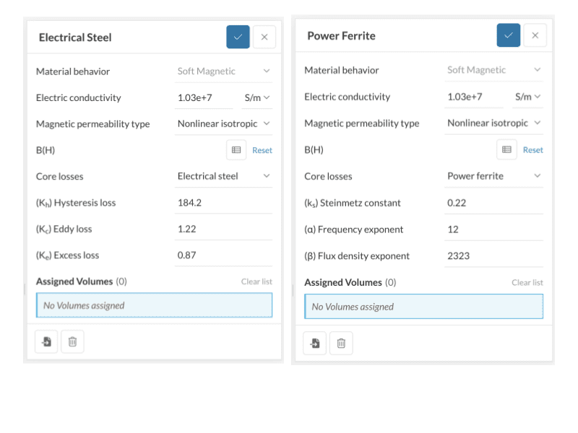Open Core losses dropdown showing Power ferrite
The height and width of the screenshot is (433, 578).
click(493, 175)
